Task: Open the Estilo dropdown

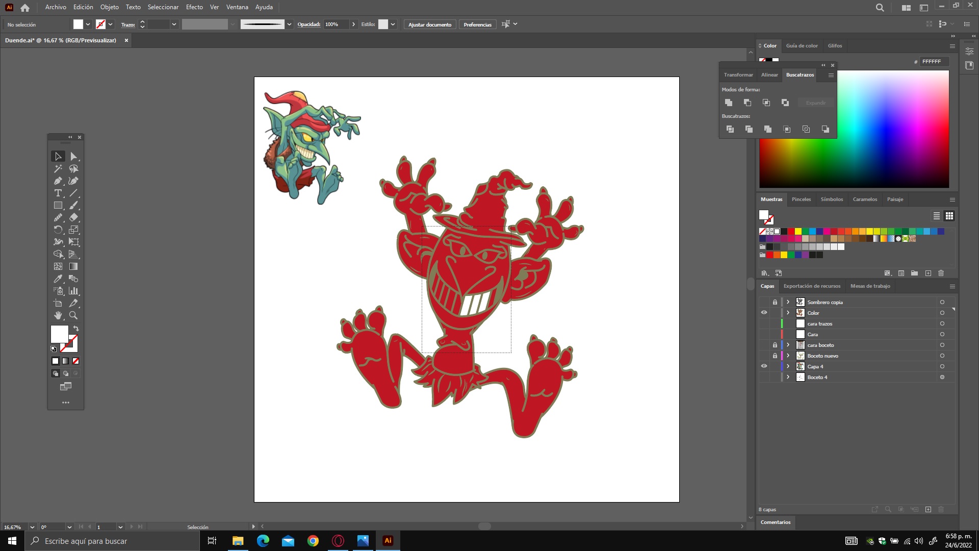Action: pos(393,24)
